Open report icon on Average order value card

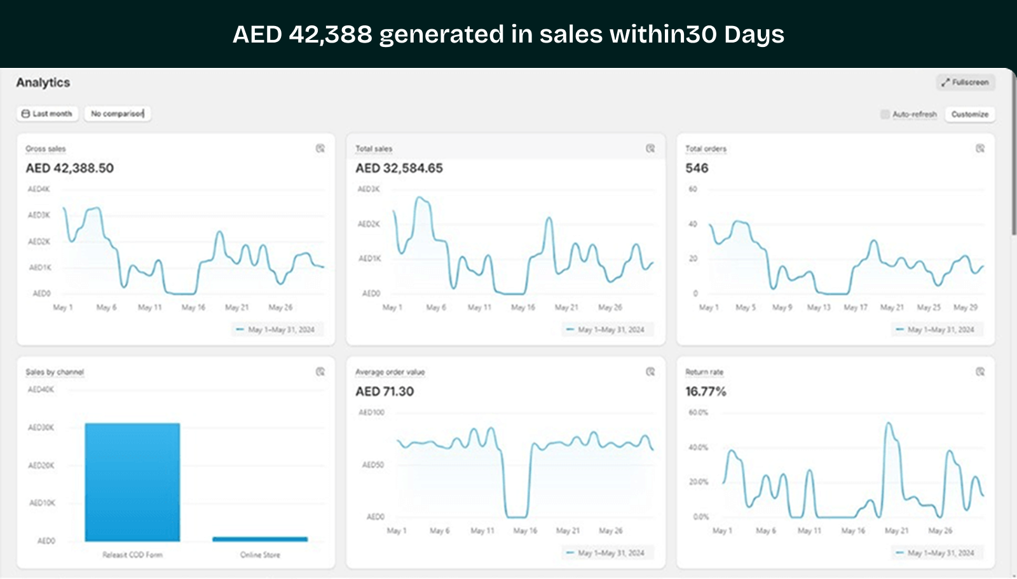(650, 372)
